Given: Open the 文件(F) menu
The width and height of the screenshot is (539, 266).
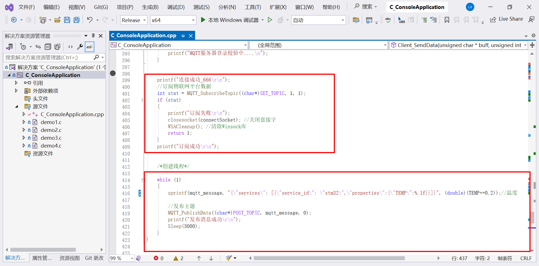Looking at the screenshot, I should (x=26, y=7).
